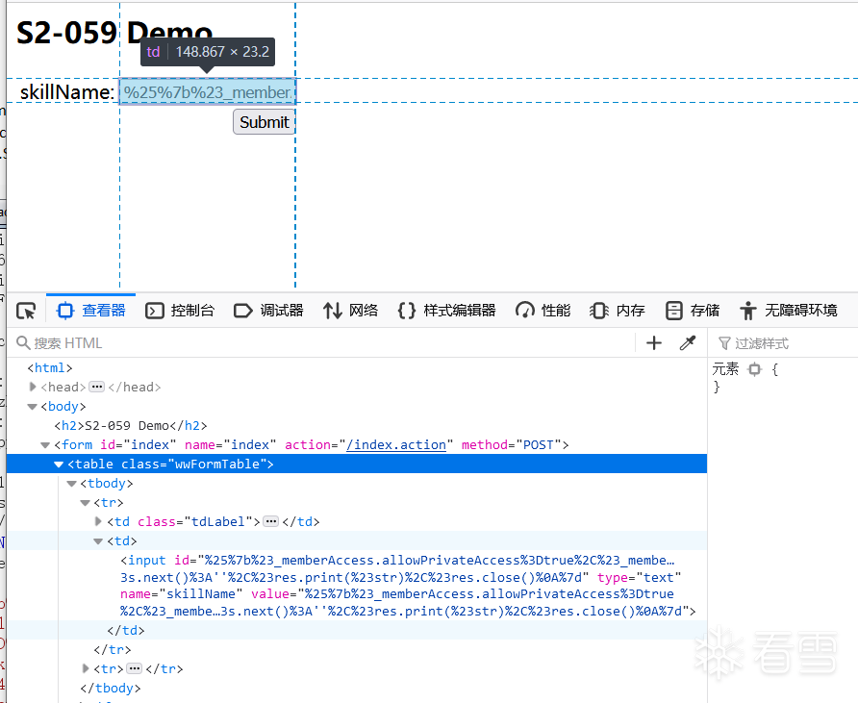Click the 网络 up-down arrows icon

pos(332,311)
